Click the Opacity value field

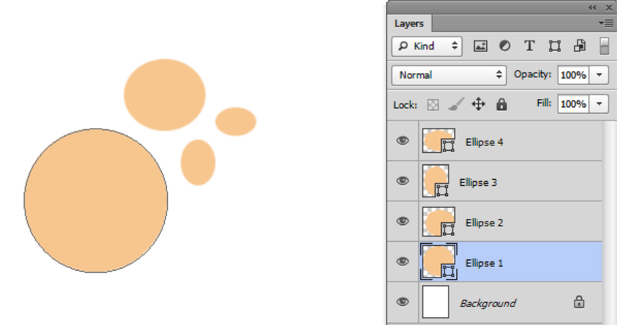573,75
